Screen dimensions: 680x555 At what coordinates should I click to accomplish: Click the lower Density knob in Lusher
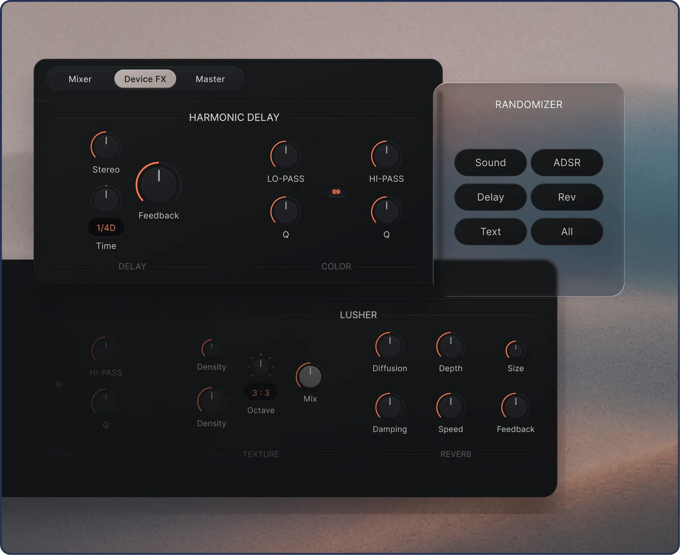coord(211,402)
